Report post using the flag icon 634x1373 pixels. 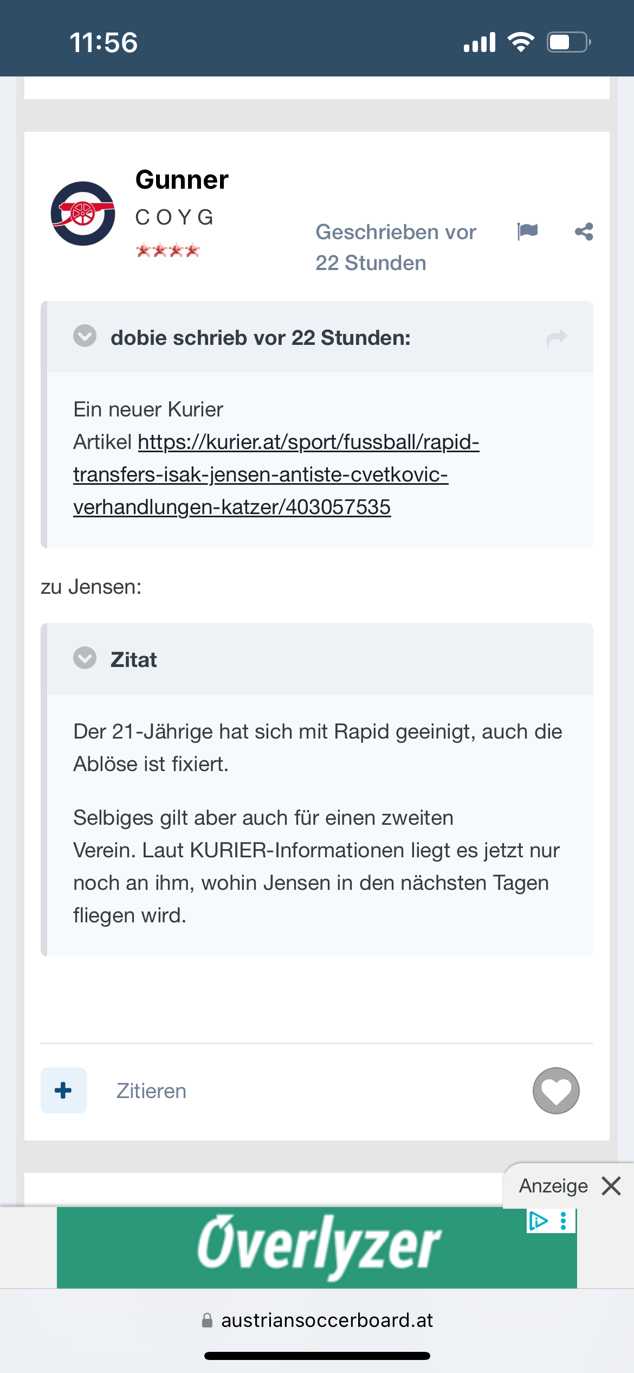pos(527,232)
